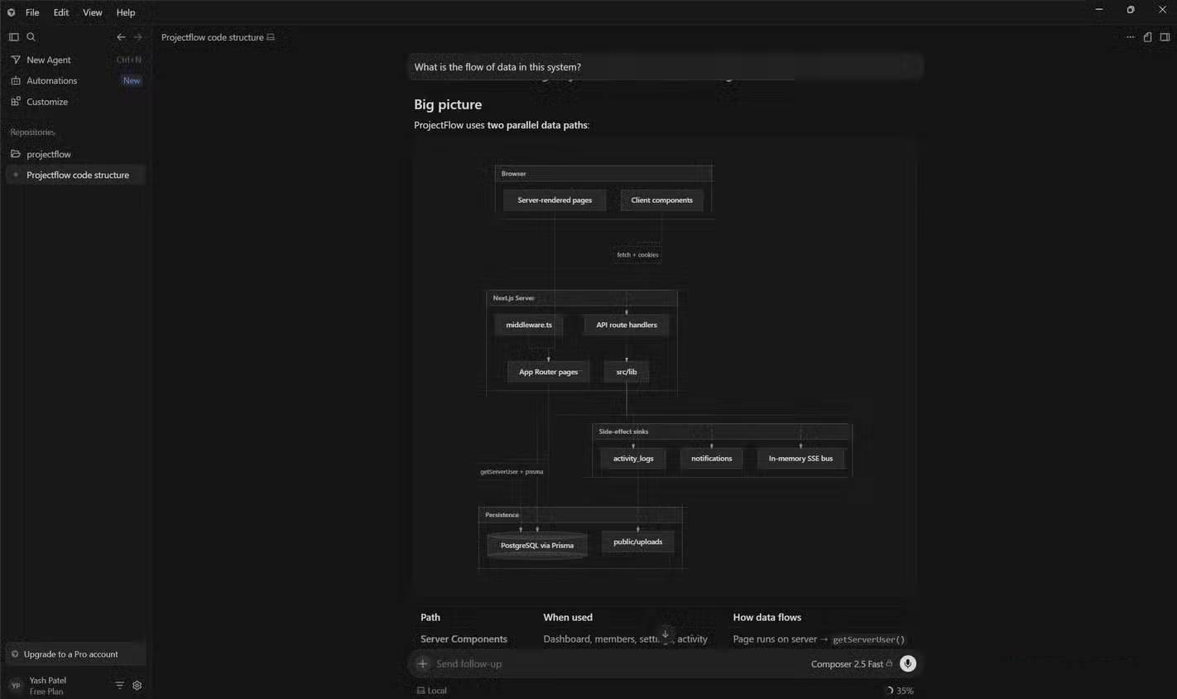Click the public/uploads diagram node

tap(637, 542)
